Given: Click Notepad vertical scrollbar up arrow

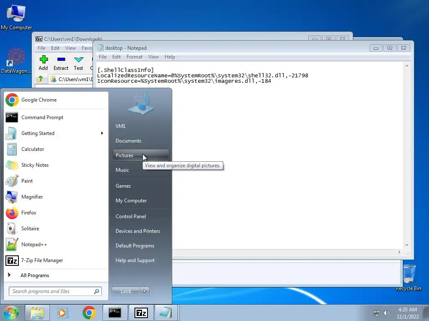Looking at the screenshot, I should click(407, 66).
